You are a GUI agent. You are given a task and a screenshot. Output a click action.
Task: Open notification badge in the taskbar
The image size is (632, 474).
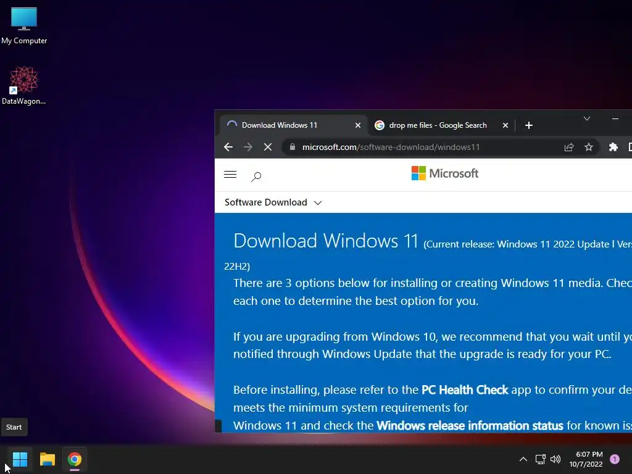615,459
